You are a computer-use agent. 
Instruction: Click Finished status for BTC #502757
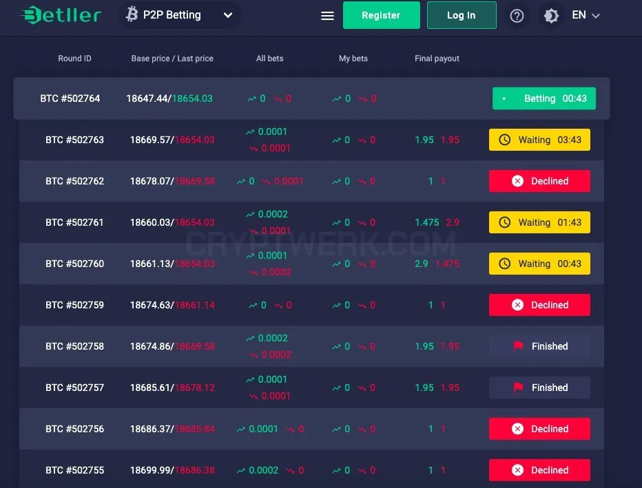coord(539,388)
